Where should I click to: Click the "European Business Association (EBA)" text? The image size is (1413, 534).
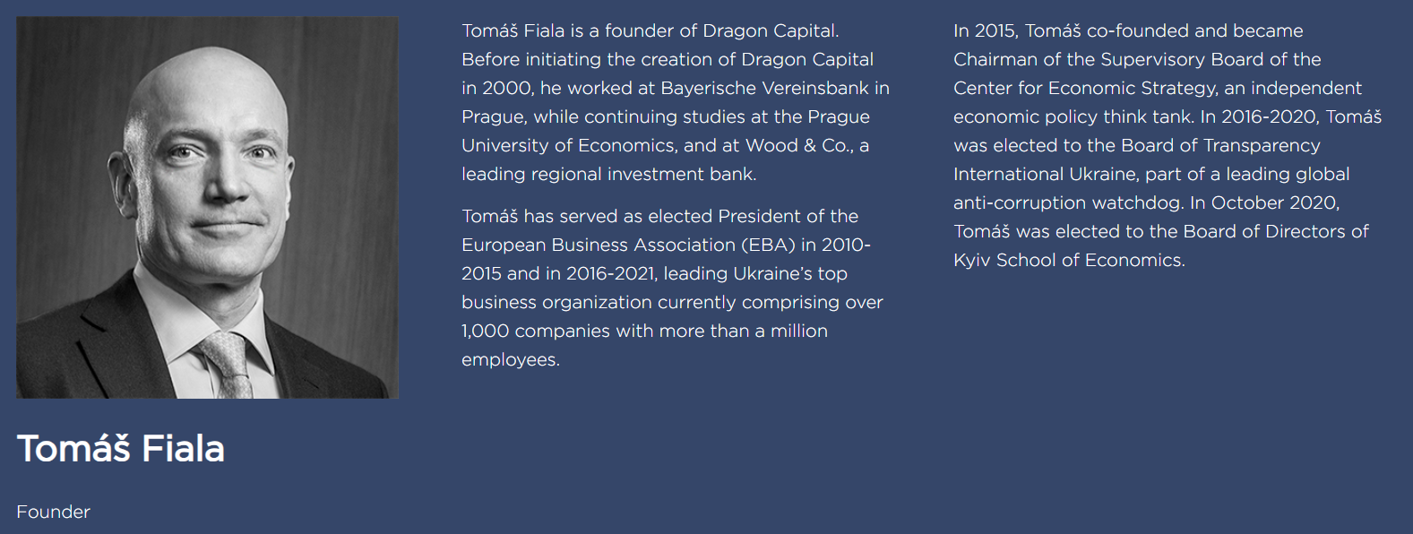click(x=628, y=245)
